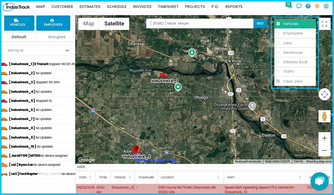Screen dimensions: 334x195
Task: Open the notifications icon with 12 badge
Action: (289, 5)
